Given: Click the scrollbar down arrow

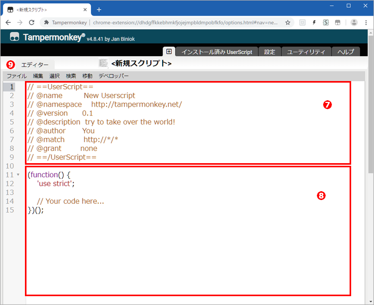Looking at the screenshot, I should click(x=370, y=301).
